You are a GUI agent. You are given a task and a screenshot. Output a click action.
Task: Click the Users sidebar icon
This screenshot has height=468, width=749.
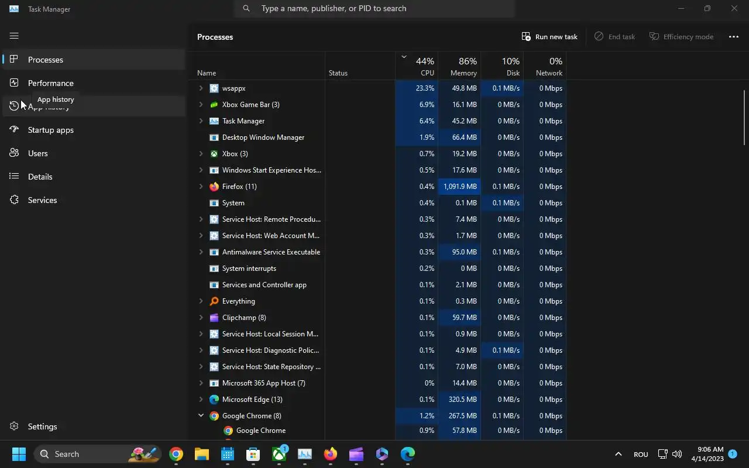point(14,153)
